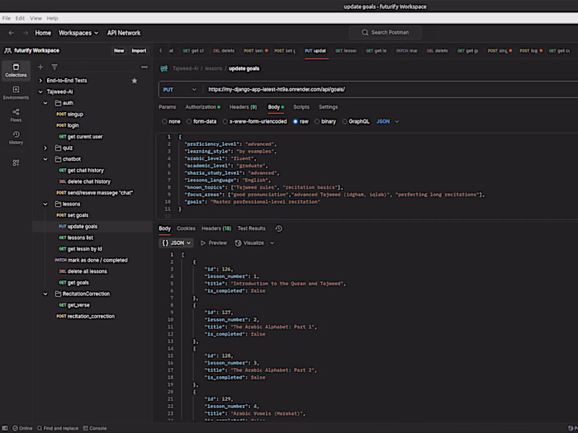Open the Environments sidebar panel
The height and width of the screenshot is (433, 578).
click(16, 92)
